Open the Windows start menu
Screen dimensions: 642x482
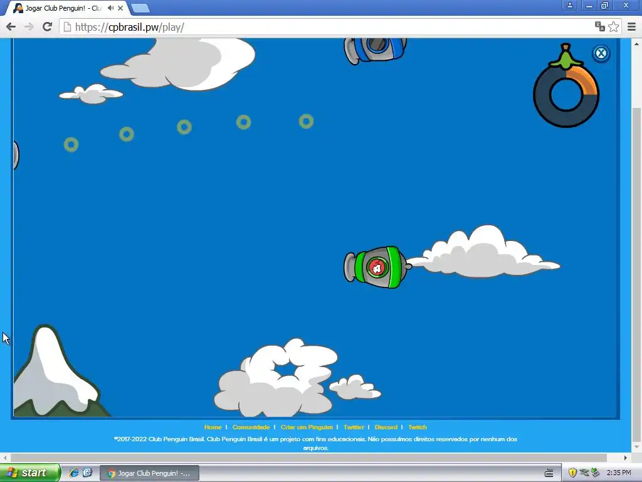(x=30, y=473)
